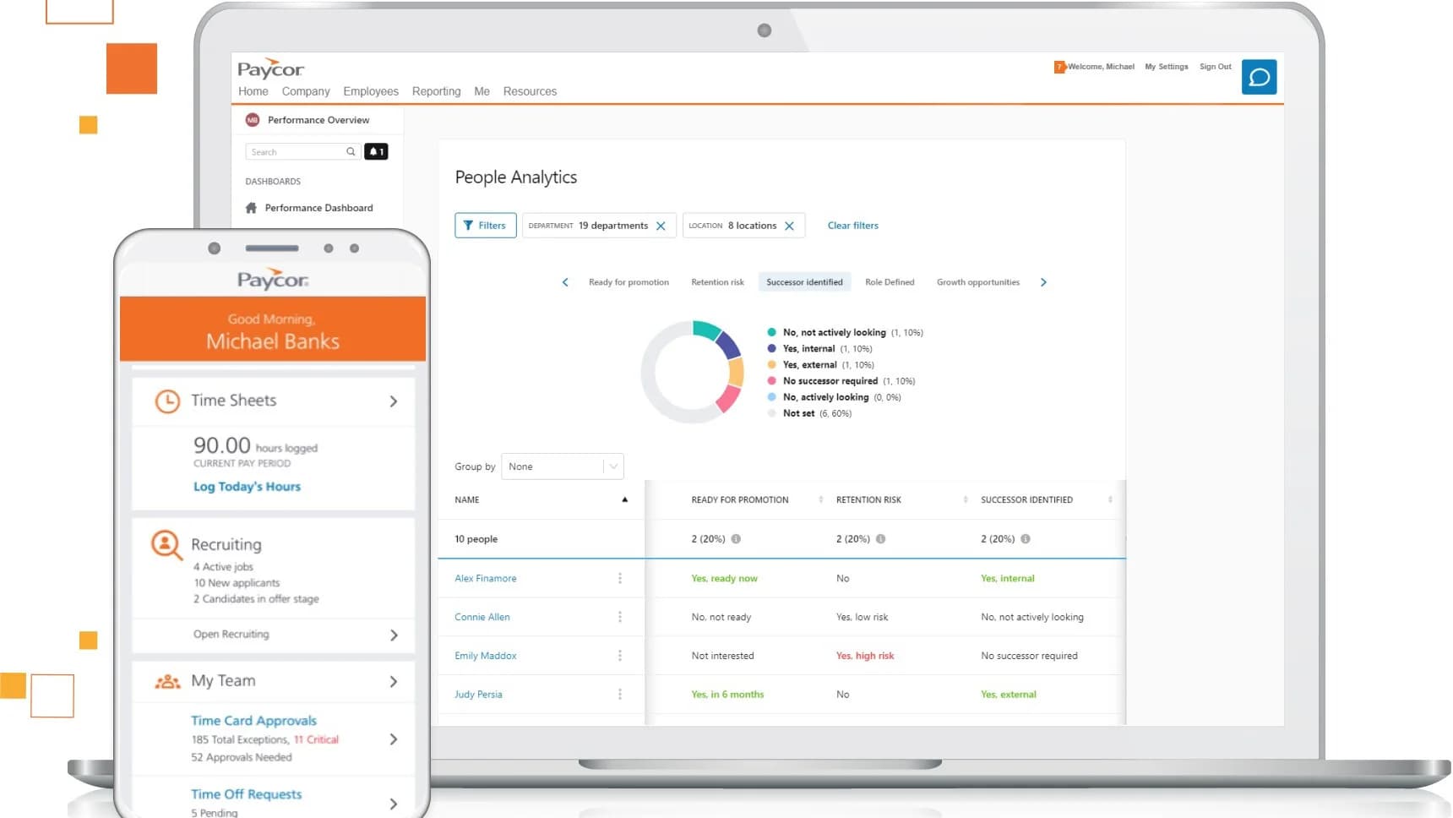Switch to Role Defined tab
This screenshot has width=1453, height=818.
click(x=890, y=282)
